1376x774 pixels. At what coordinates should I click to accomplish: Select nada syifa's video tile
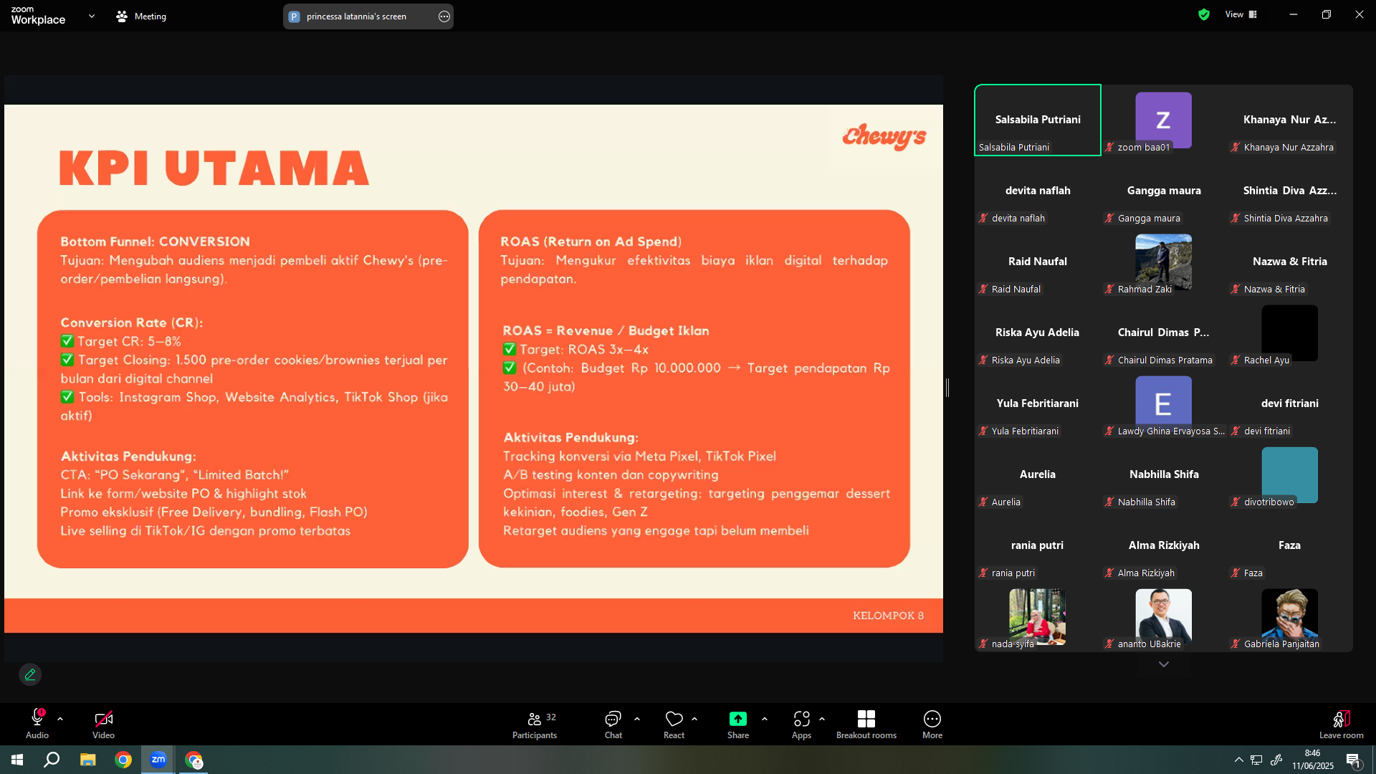tap(1038, 616)
